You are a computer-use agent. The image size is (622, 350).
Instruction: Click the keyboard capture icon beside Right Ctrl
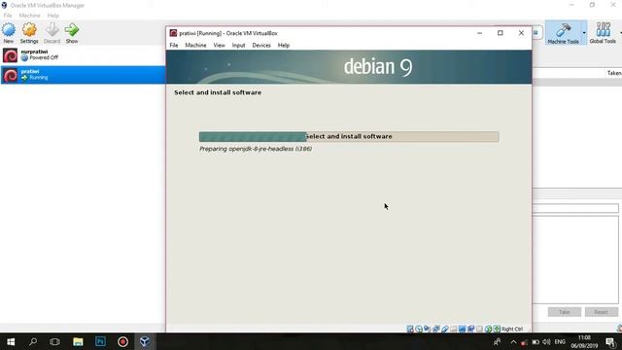pos(497,329)
